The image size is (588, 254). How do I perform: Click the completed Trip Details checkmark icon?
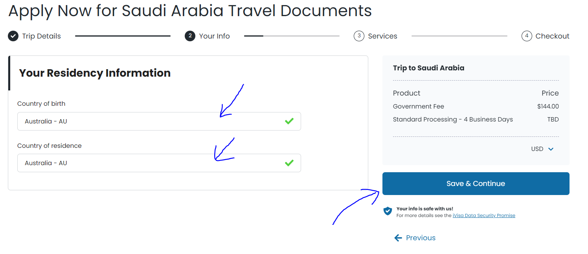(x=13, y=36)
